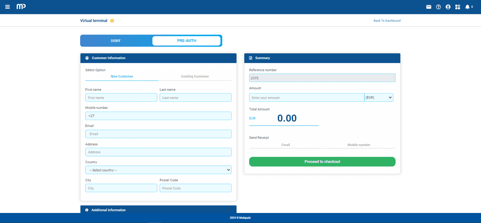Open the help question mark icon
This screenshot has width=481, height=223.
click(x=438, y=7)
